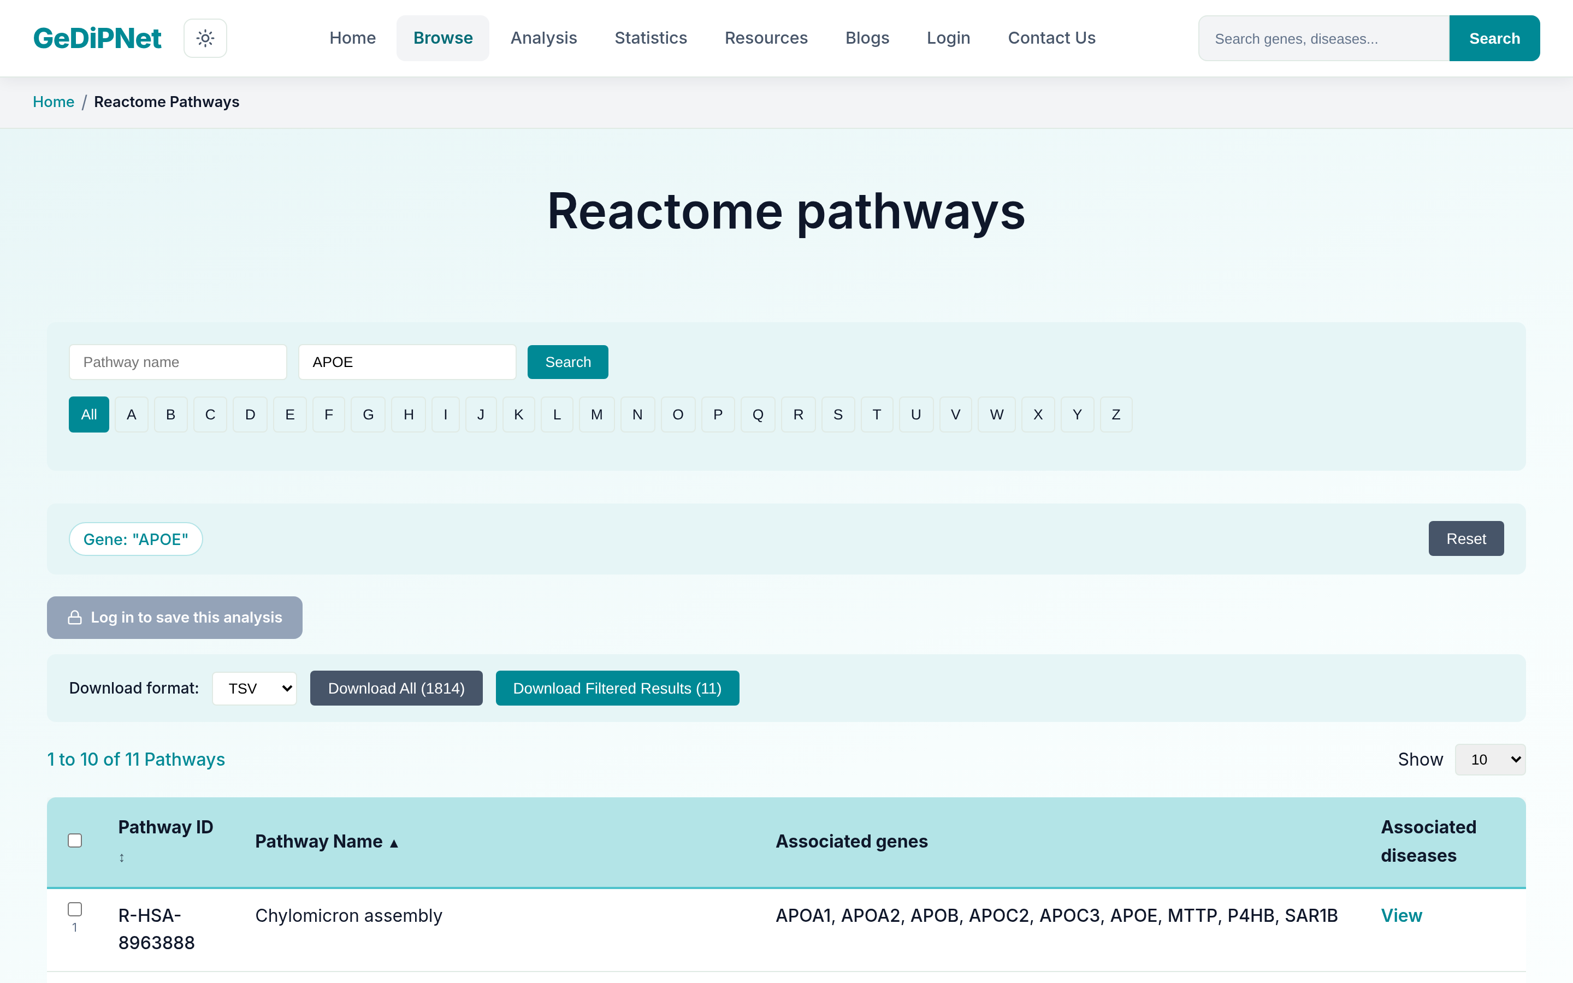Filter pathways by letter Z
This screenshot has height=983, width=1573.
point(1116,415)
